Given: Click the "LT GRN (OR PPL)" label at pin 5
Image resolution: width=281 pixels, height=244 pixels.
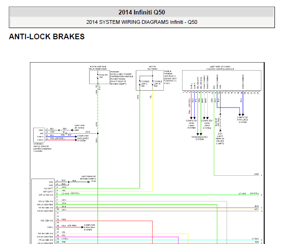Looking at the screenshot, I should coord(70,194).
